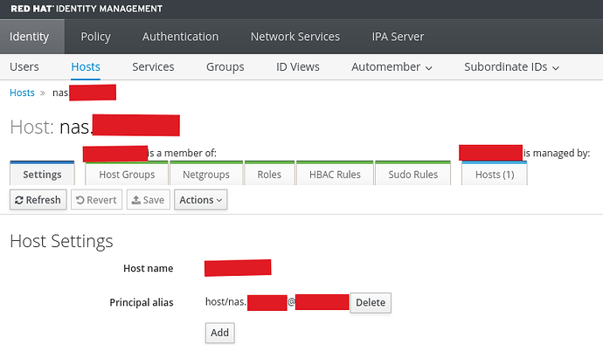603x345 pixels.
Task: Click the Save button
Action: (x=149, y=200)
